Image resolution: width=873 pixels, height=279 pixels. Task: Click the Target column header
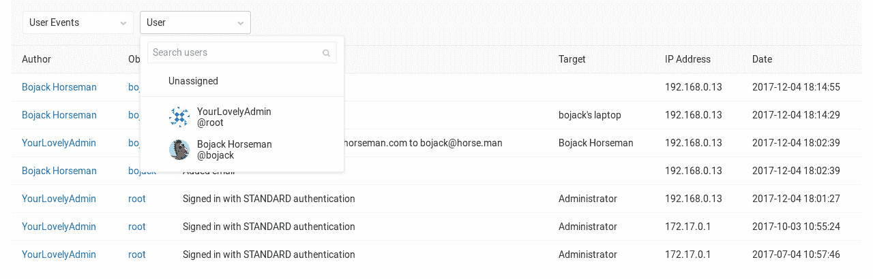tap(572, 59)
